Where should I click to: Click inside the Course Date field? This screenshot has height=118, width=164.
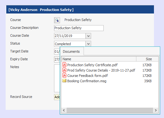pos(70,36)
